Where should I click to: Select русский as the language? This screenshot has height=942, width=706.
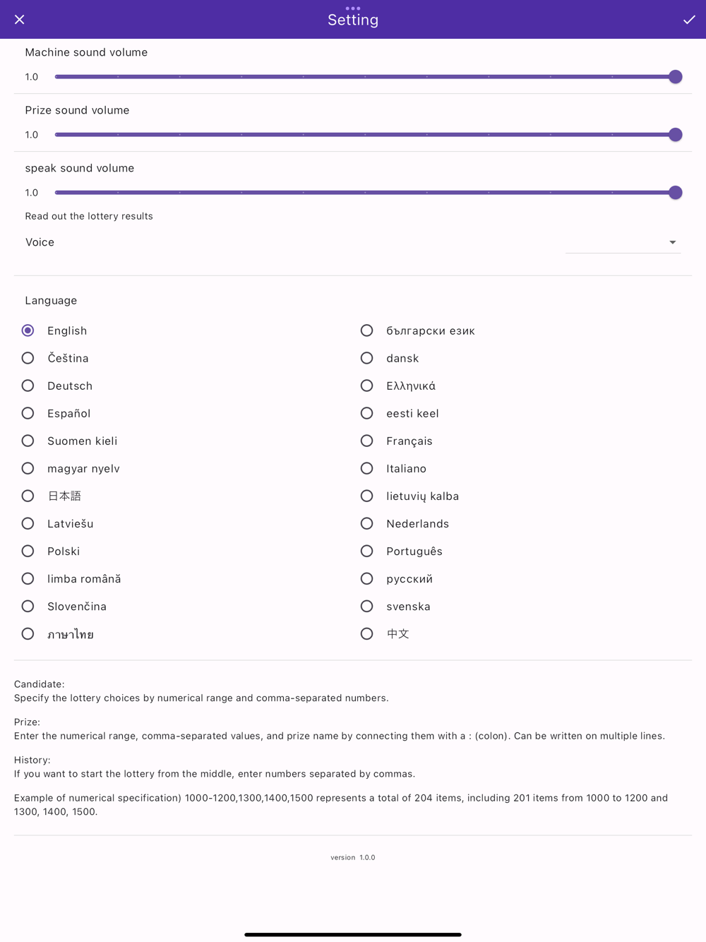(367, 578)
